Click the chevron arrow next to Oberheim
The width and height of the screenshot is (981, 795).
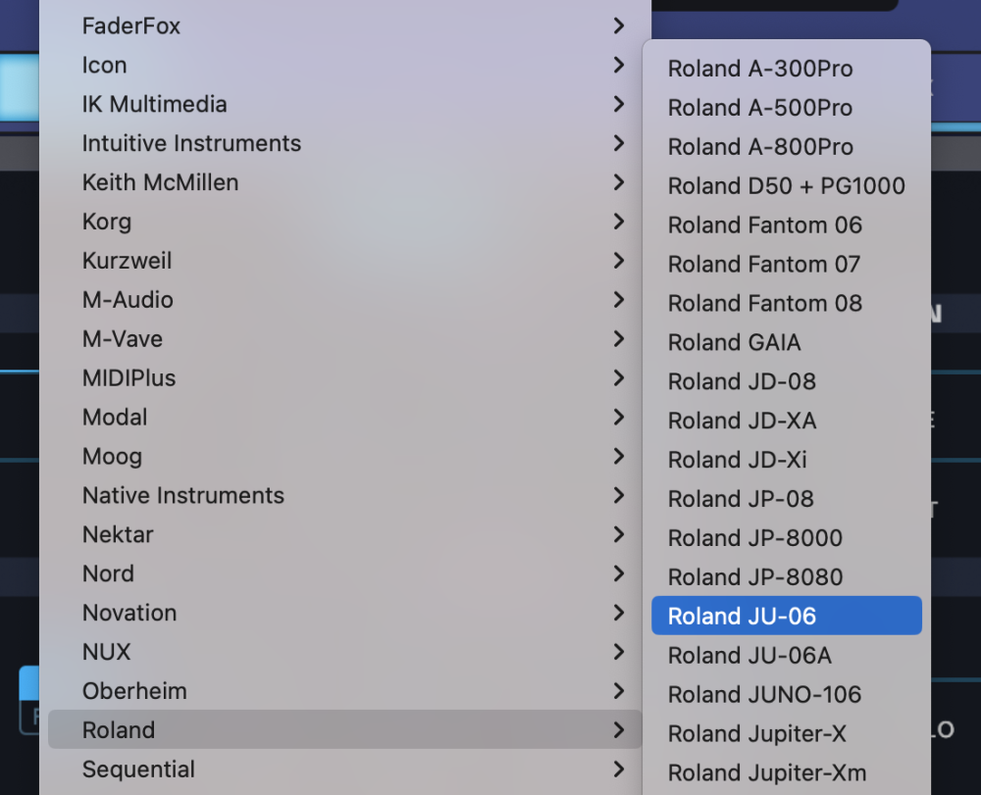point(618,691)
